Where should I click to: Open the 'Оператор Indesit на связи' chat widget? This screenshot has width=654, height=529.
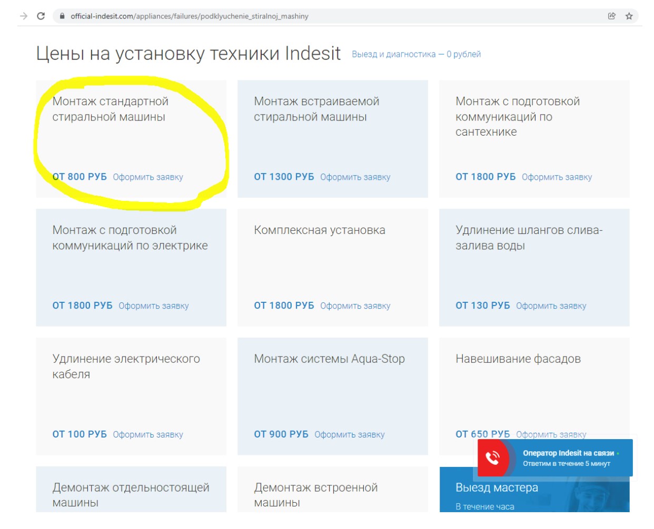[568, 457]
